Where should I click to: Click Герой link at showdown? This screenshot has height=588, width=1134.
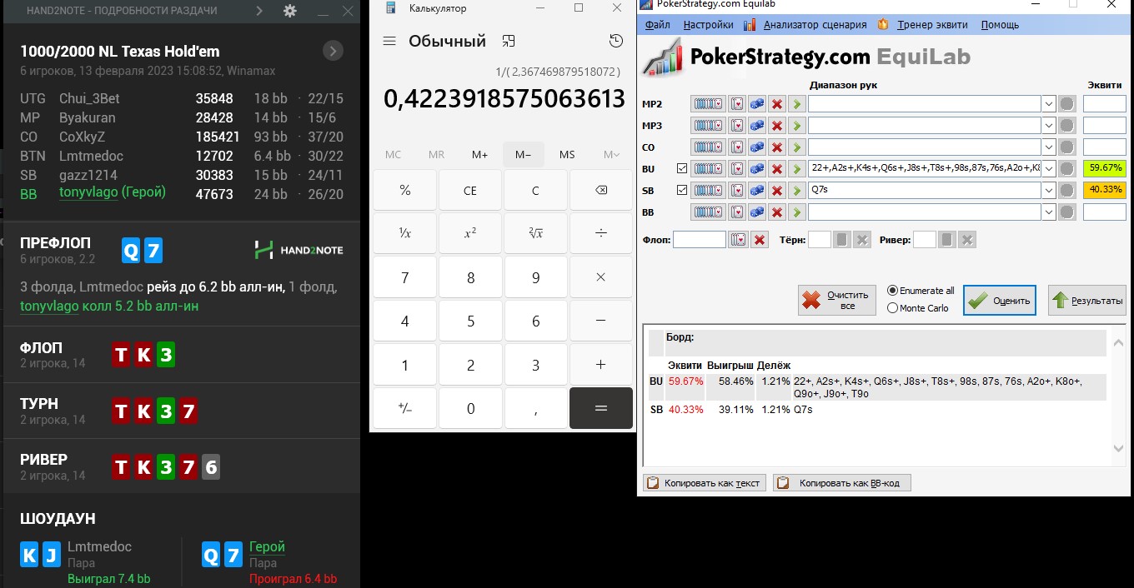pos(267,546)
